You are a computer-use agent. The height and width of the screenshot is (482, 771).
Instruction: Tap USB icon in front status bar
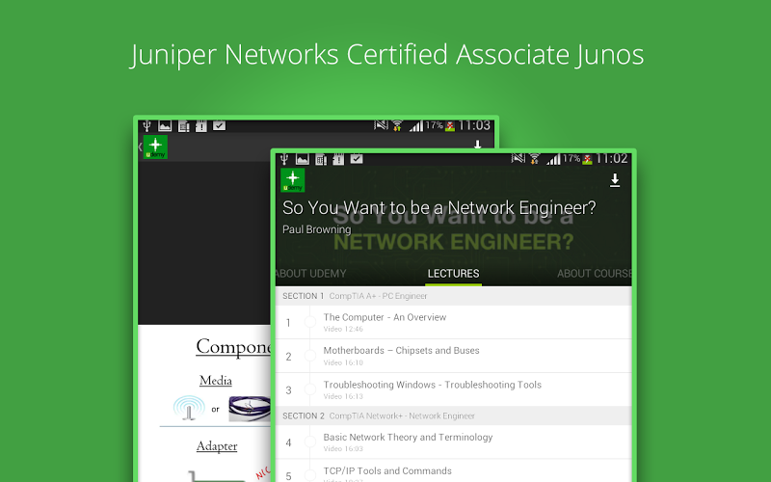point(283,159)
